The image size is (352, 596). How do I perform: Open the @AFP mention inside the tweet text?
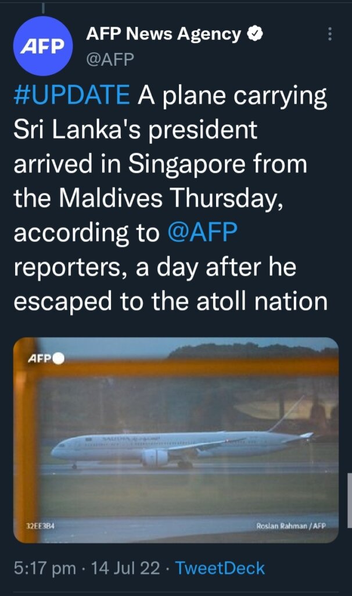(x=202, y=232)
